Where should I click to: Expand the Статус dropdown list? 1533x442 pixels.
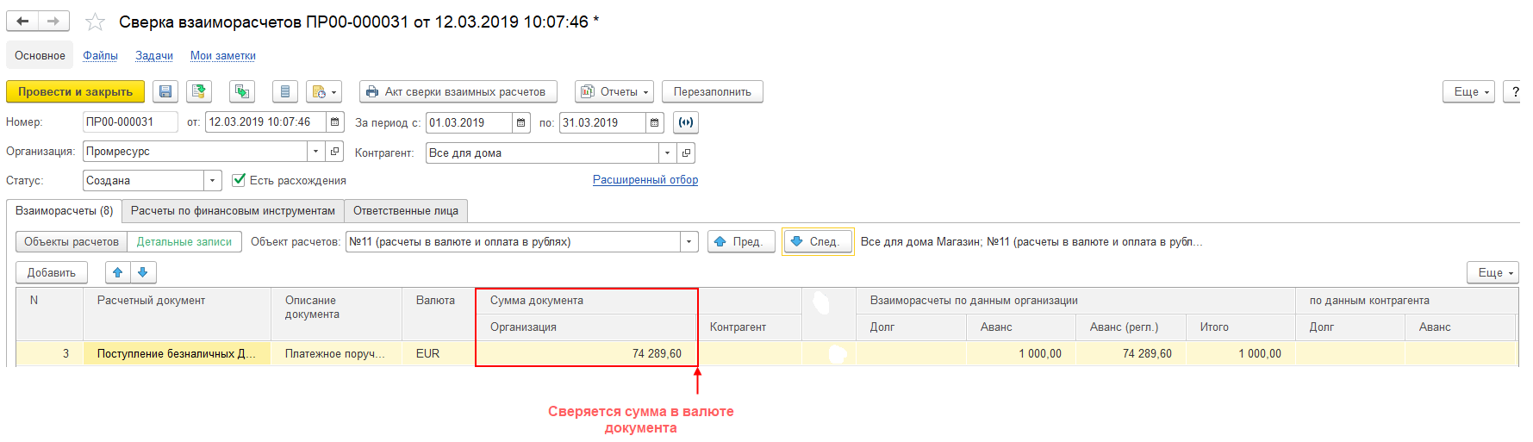[213, 181]
